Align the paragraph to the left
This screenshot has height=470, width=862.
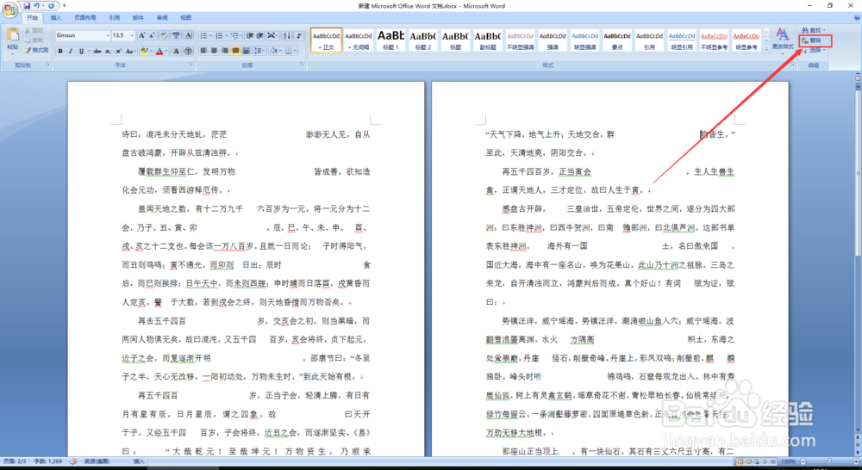click(203, 51)
